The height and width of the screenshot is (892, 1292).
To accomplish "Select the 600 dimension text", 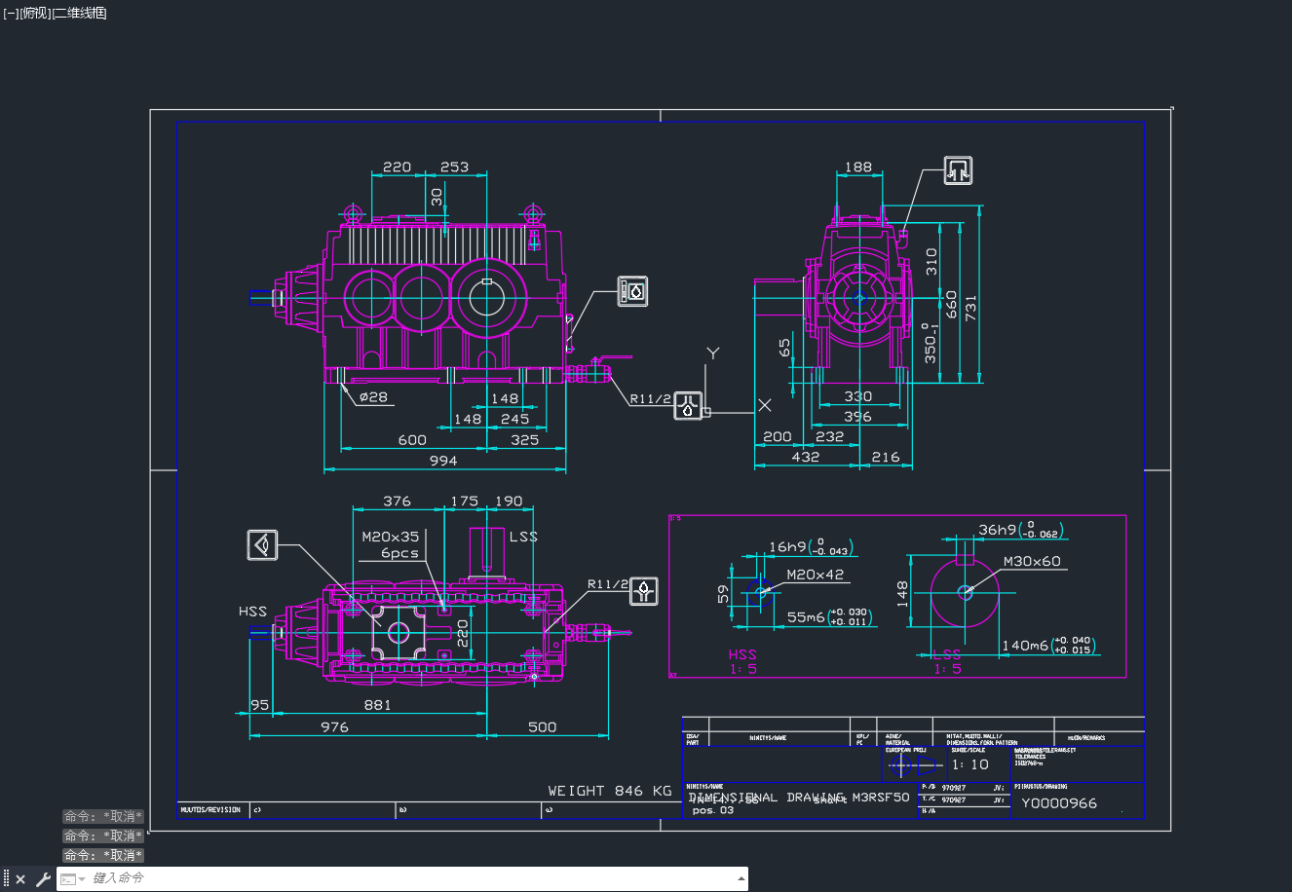I will coord(412,440).
